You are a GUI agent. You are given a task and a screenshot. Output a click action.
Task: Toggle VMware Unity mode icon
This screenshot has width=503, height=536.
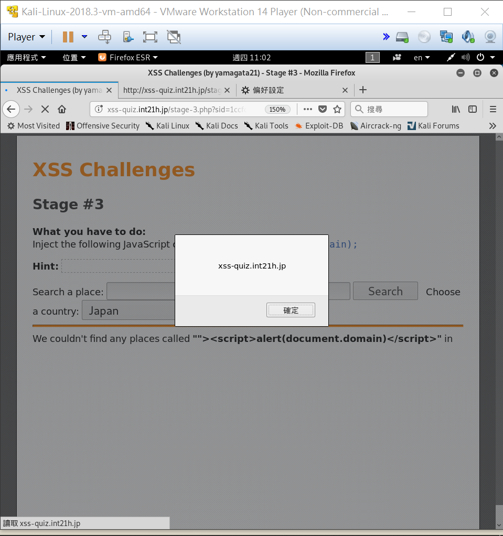[174, 37]
